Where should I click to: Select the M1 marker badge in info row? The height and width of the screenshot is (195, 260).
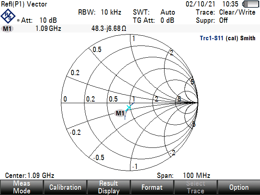7,29
